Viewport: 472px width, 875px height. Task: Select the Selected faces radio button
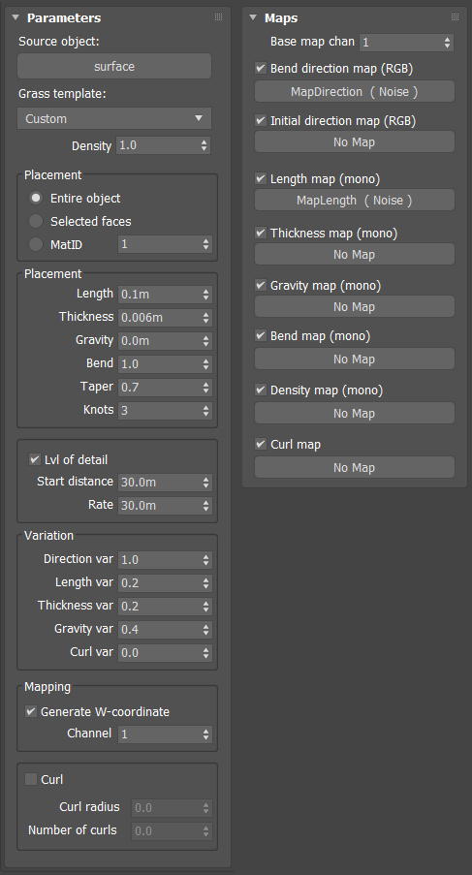point(36,222)
